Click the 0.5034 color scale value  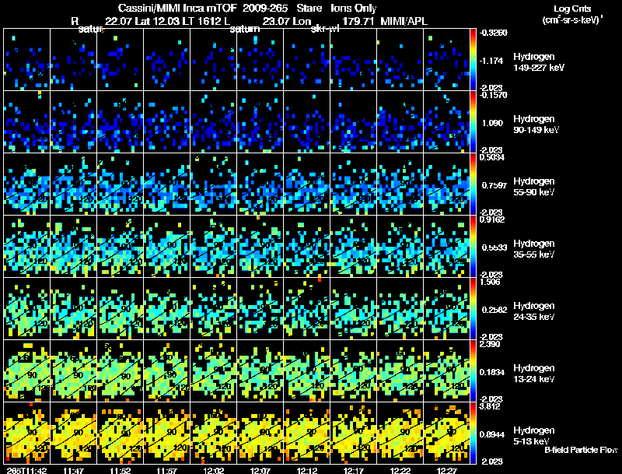coord(492,157)
